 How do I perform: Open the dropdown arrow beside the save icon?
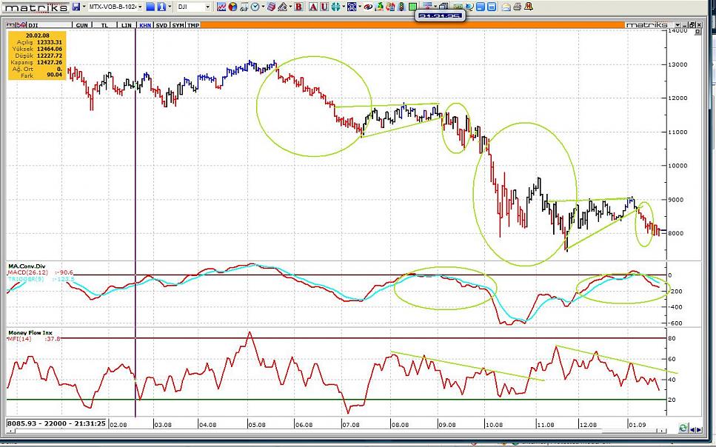pos(84,7)
